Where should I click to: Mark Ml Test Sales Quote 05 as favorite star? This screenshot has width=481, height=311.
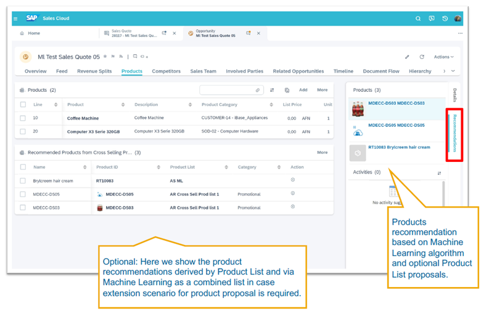[x=105, y=57]
